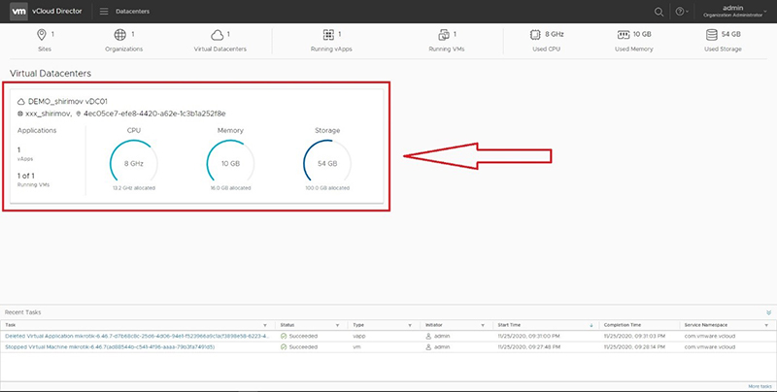Screen dimensions: 777x392
Task: Click the vm type cell
Action: (x=356, y=347)
